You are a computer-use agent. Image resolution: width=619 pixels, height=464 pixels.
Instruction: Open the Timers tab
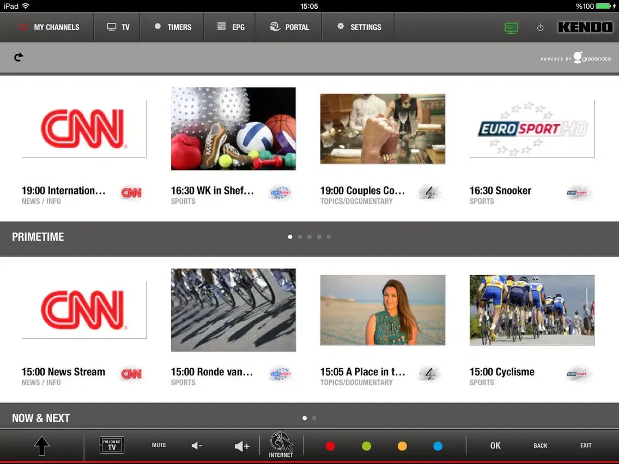(x=172, y=27)
